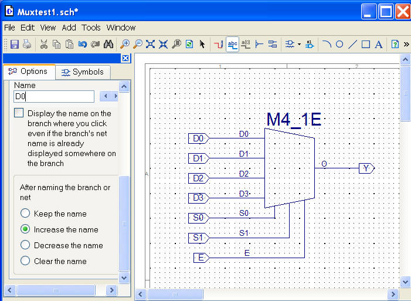Switch to the Symbols tab

83,72
